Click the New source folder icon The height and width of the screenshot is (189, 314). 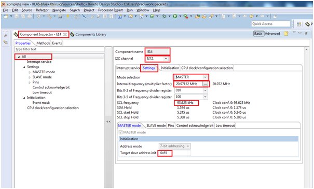click(x=131, y=16)
